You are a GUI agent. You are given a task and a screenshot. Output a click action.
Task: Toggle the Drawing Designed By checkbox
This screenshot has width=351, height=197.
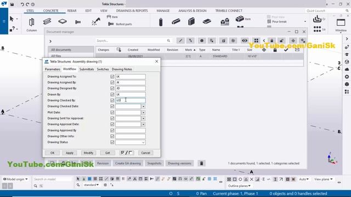click(112, 89)
